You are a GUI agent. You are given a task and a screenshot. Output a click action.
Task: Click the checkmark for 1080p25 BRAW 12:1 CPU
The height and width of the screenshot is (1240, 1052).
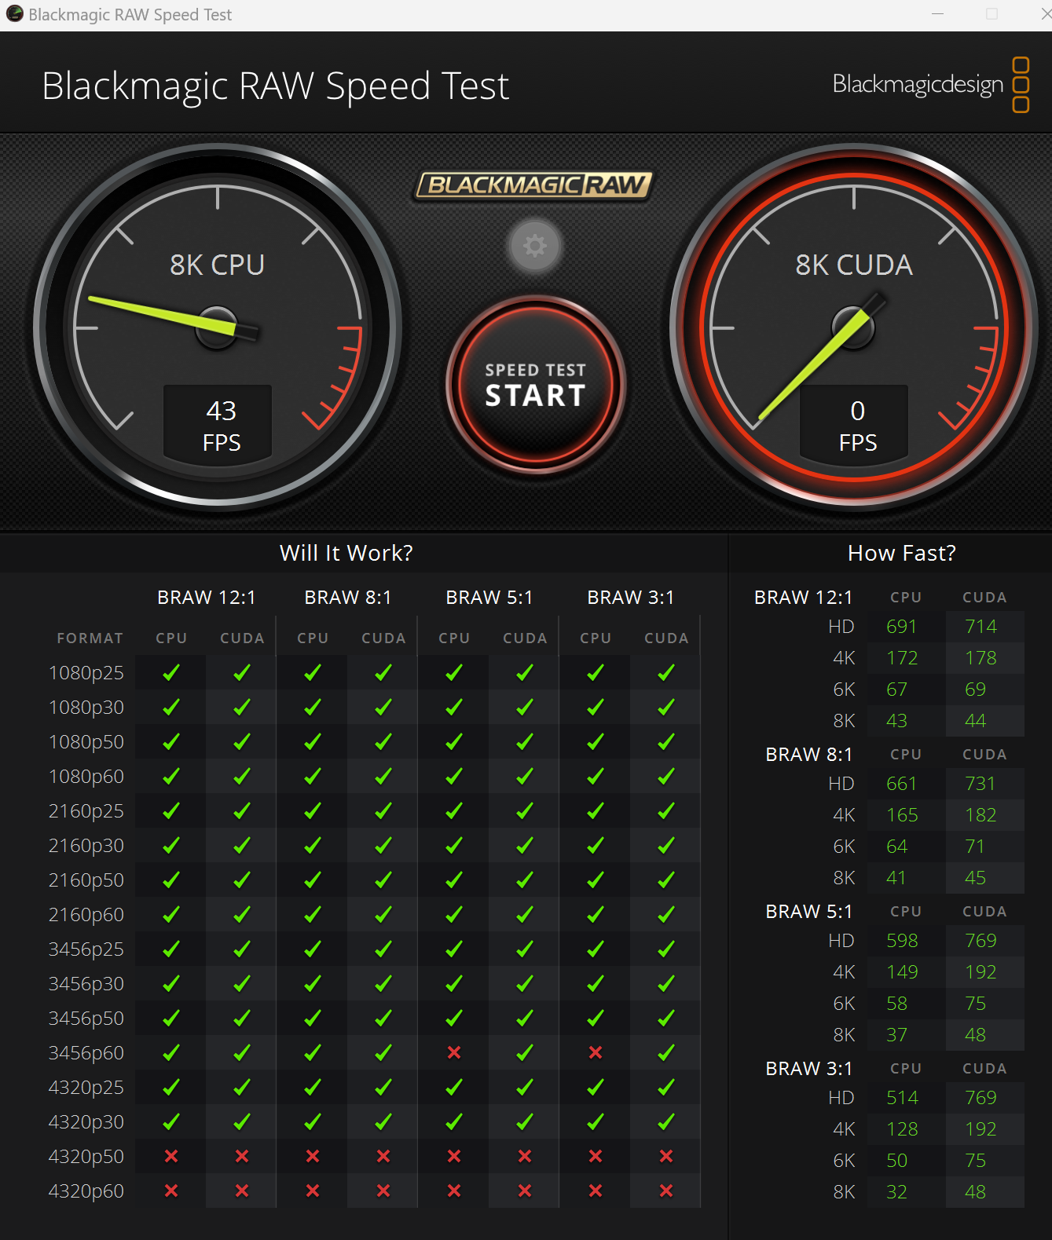point(171,672)
